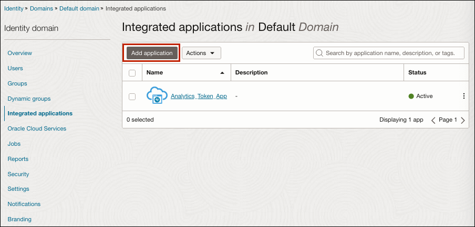Click Identity breadcrumb link

[14, 8]
